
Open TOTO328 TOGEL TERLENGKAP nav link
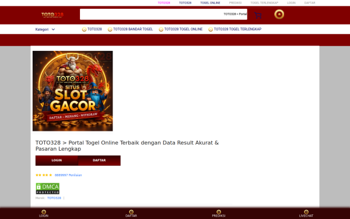click(x=237, y=29)
